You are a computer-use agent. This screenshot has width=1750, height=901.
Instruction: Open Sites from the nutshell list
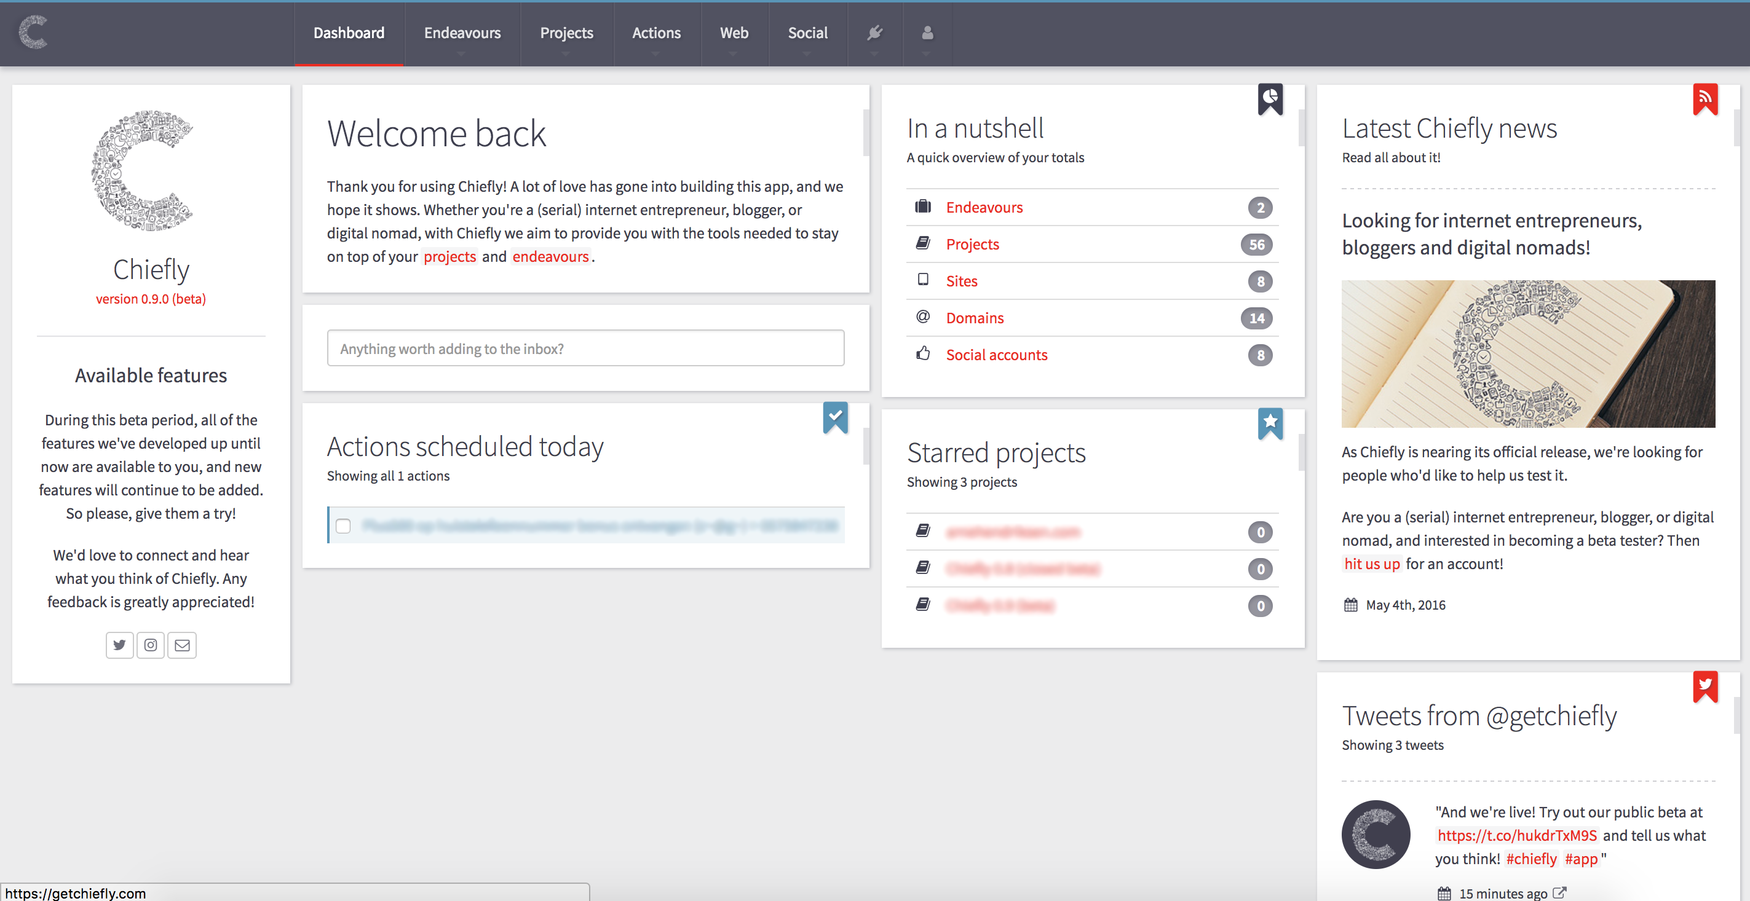click(x=961, y=280)
